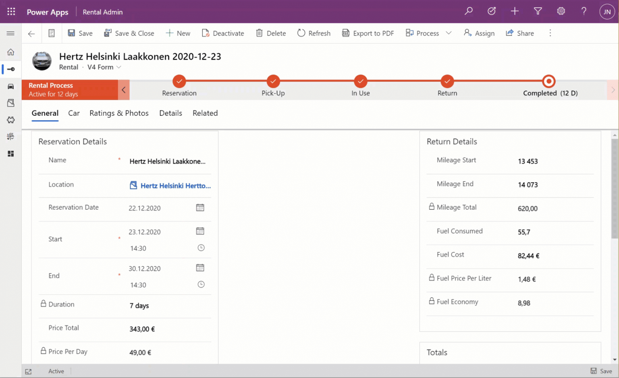The height and width of the screenshot is (378, 619).
Task: Open the task flow checkmark icon
Action: (492, 11)
